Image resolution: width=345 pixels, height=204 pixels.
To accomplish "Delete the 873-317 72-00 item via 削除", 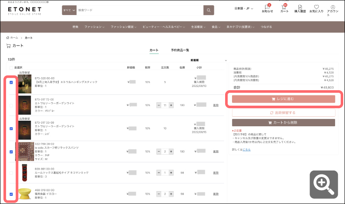I will coord(216,105).
